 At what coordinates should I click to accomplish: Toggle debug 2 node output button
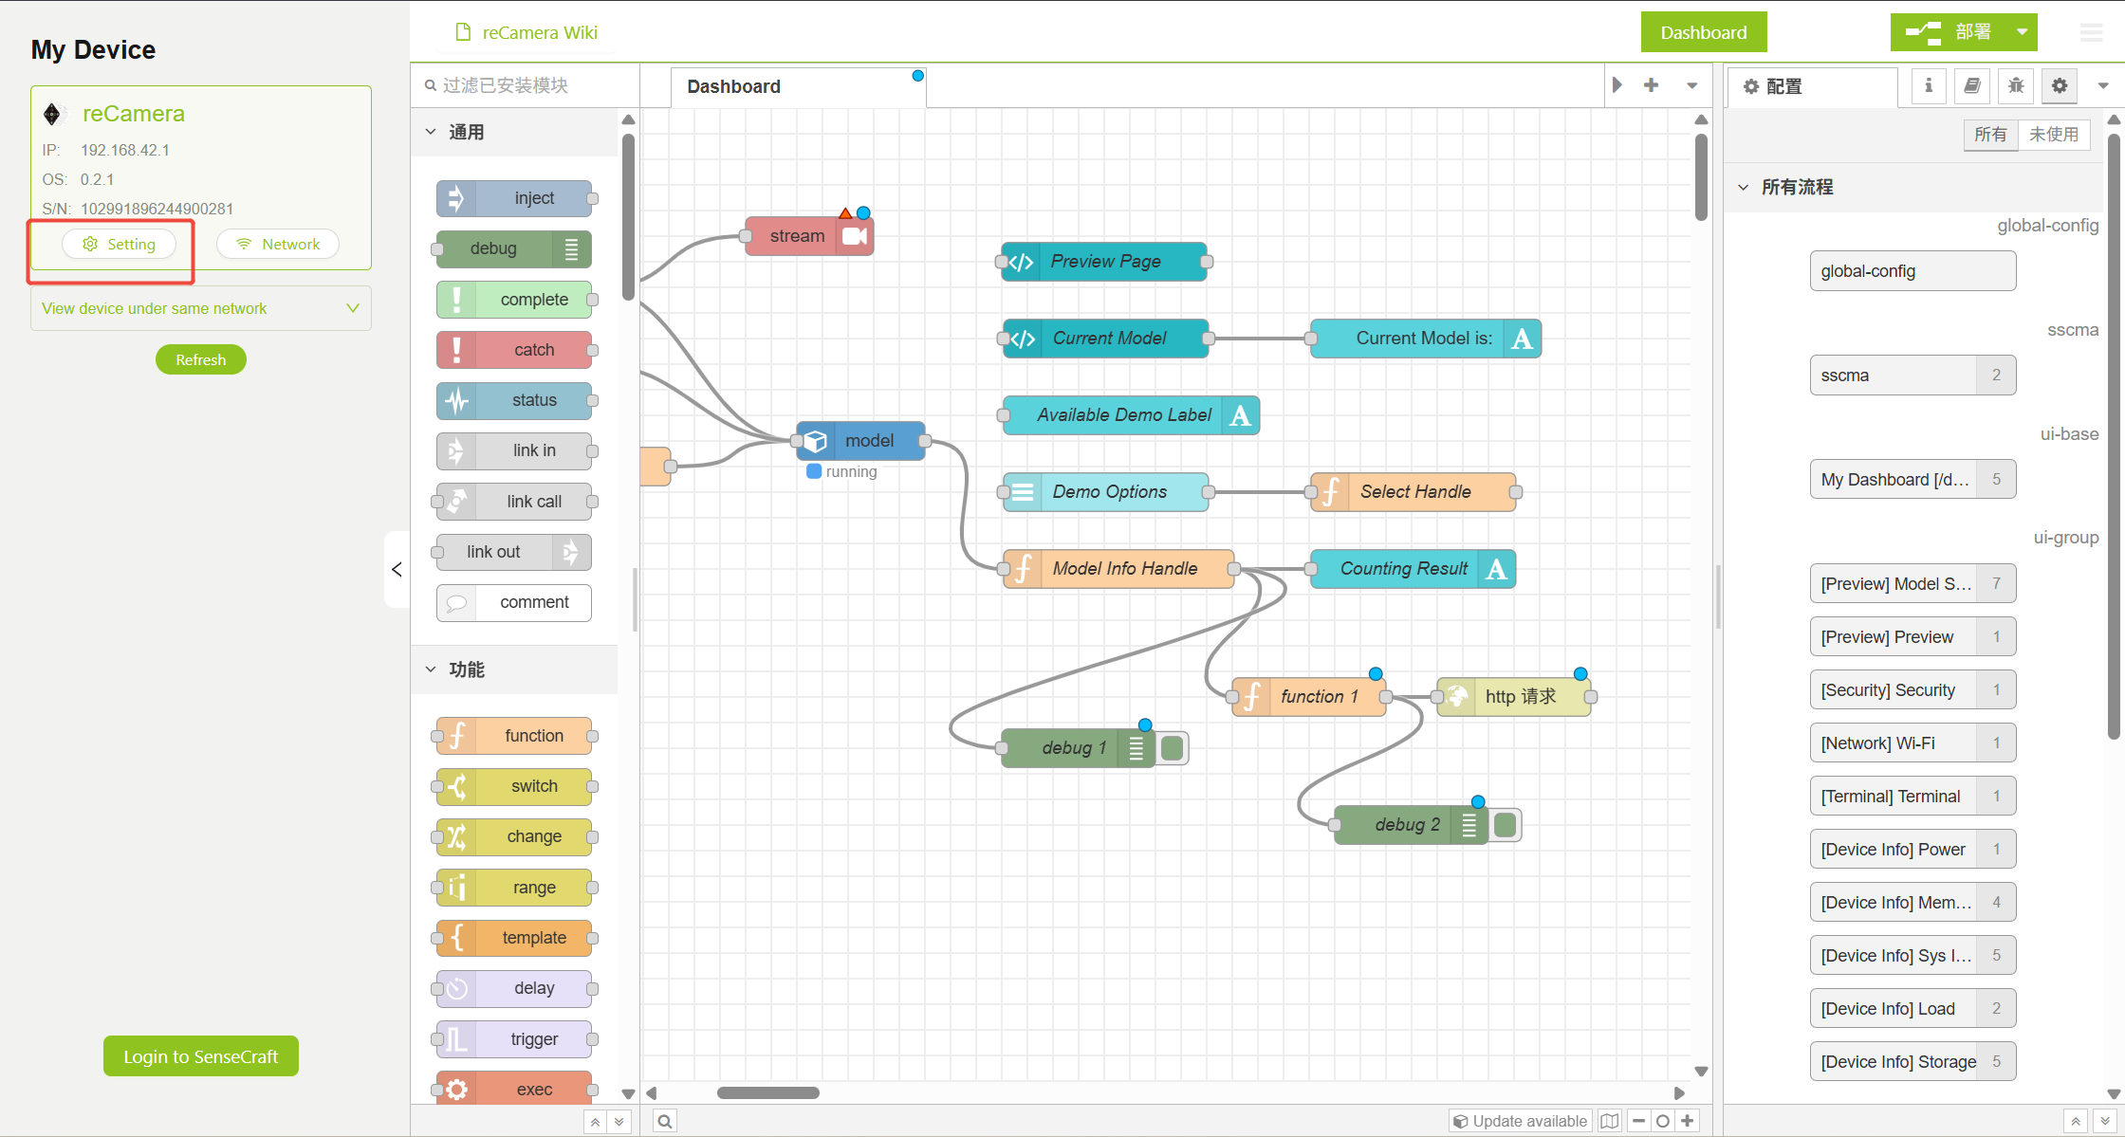pos(1505,825)
